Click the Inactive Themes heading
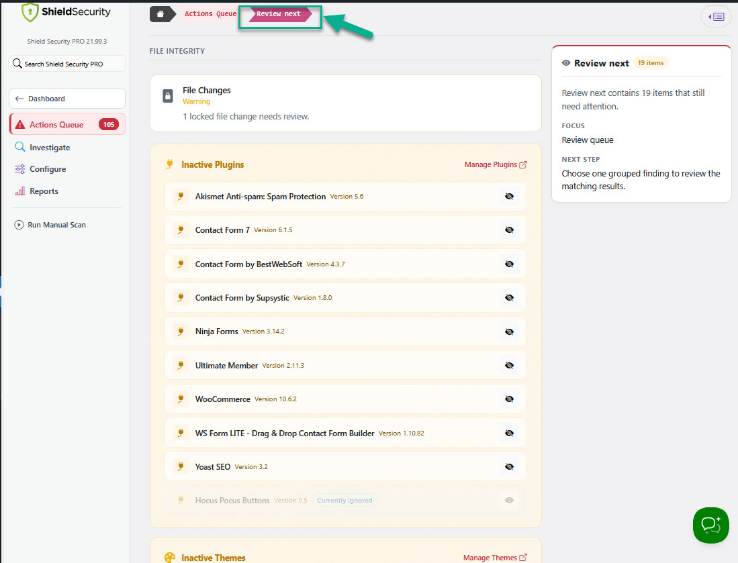 [x=214, y=558]
